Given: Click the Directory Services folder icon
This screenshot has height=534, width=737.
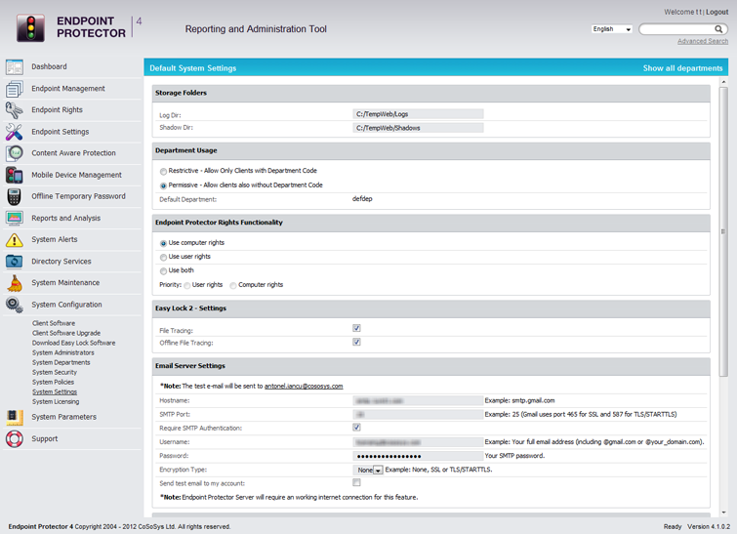Looking at the screenshot, I should [x=14, y=262].
